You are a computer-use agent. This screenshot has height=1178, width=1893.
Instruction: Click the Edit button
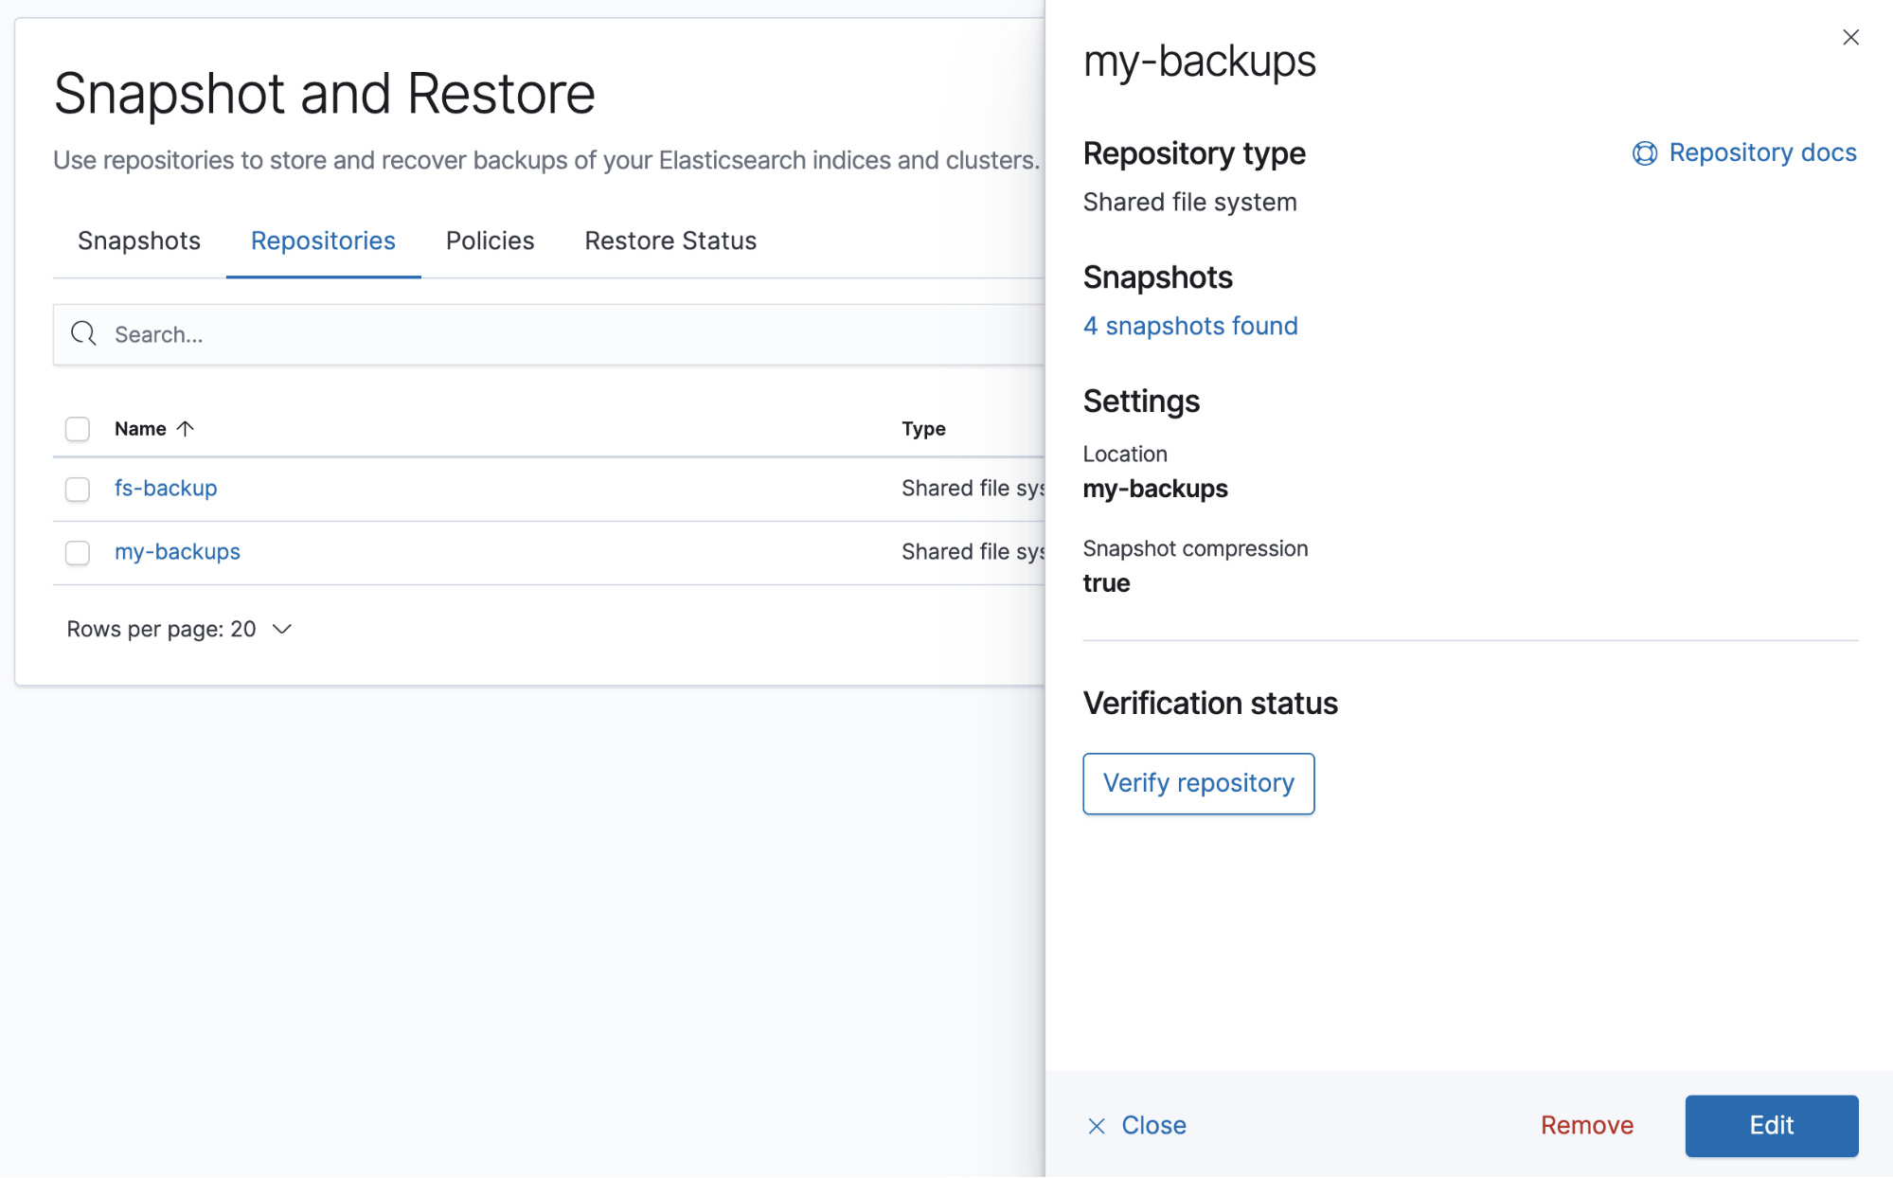click(x=1771, y=1126)
